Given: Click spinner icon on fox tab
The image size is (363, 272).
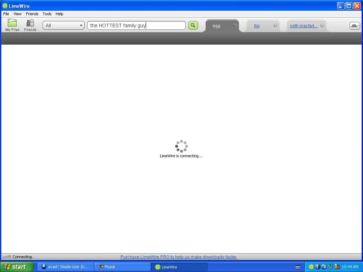Looking at the screenshot, I should pos(275,25).
